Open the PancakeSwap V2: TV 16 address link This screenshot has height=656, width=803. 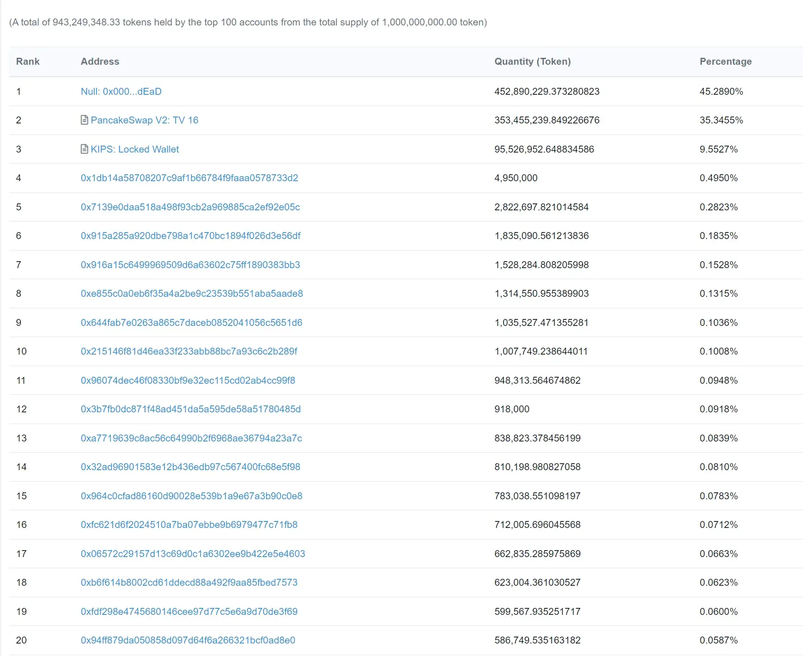click(x=145, y=120)
